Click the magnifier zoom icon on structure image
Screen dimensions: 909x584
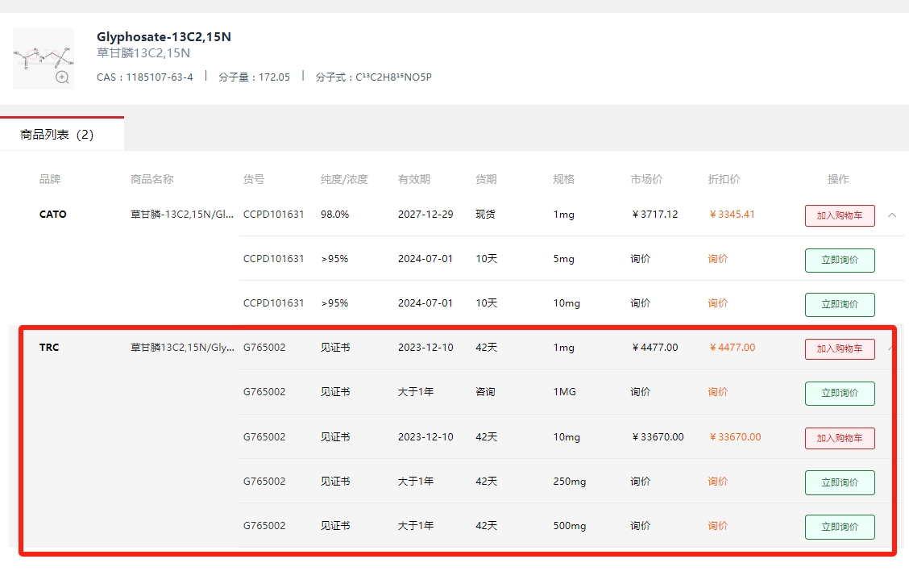click(63, 77)
